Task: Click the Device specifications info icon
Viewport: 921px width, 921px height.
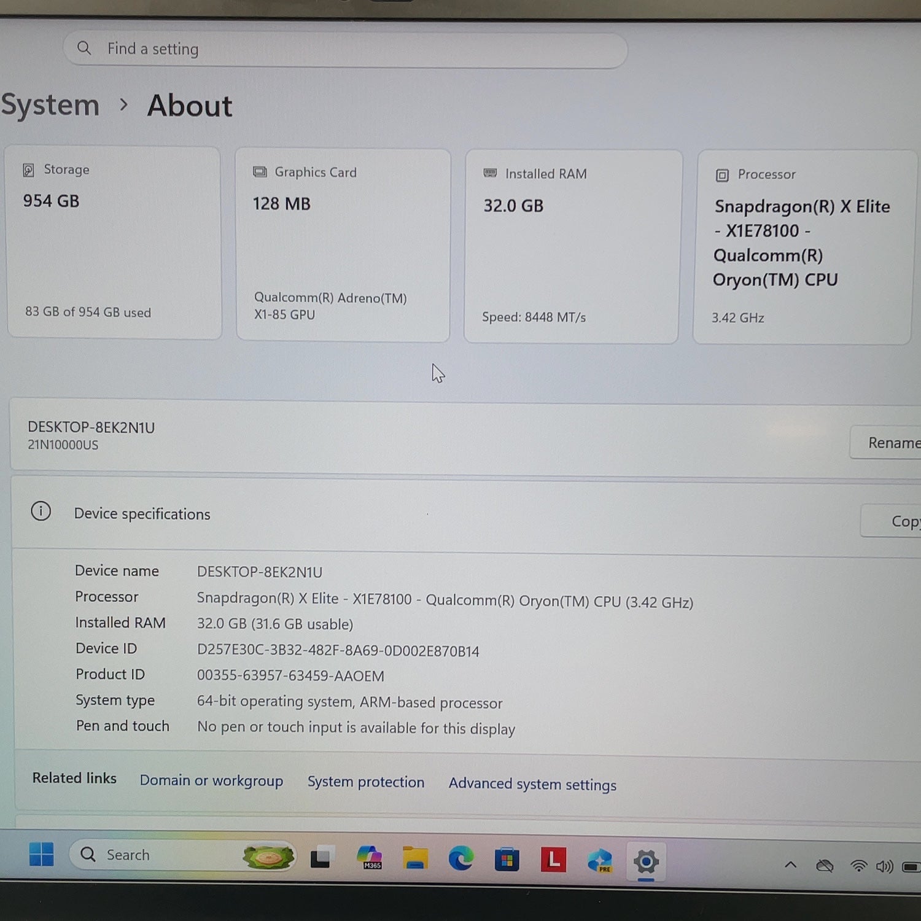Action: coord(41,511)
